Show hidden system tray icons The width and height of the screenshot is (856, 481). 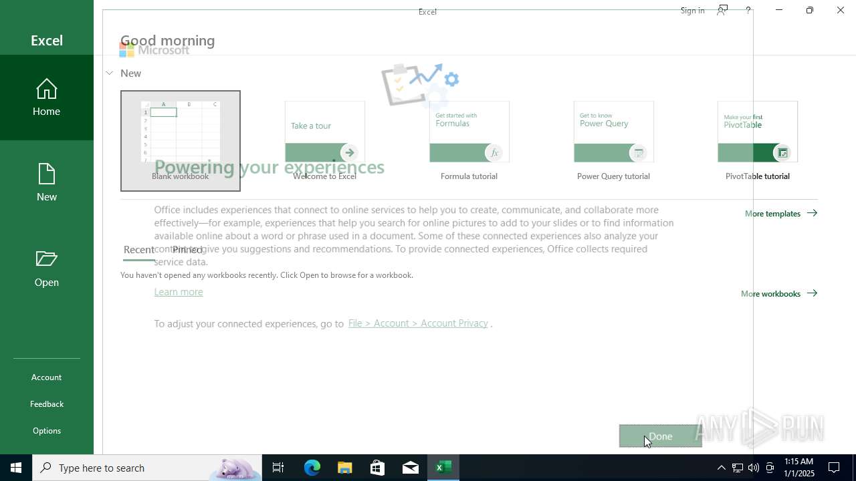(721, 468)
